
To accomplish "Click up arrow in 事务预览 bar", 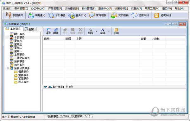I will coord(50,87).
